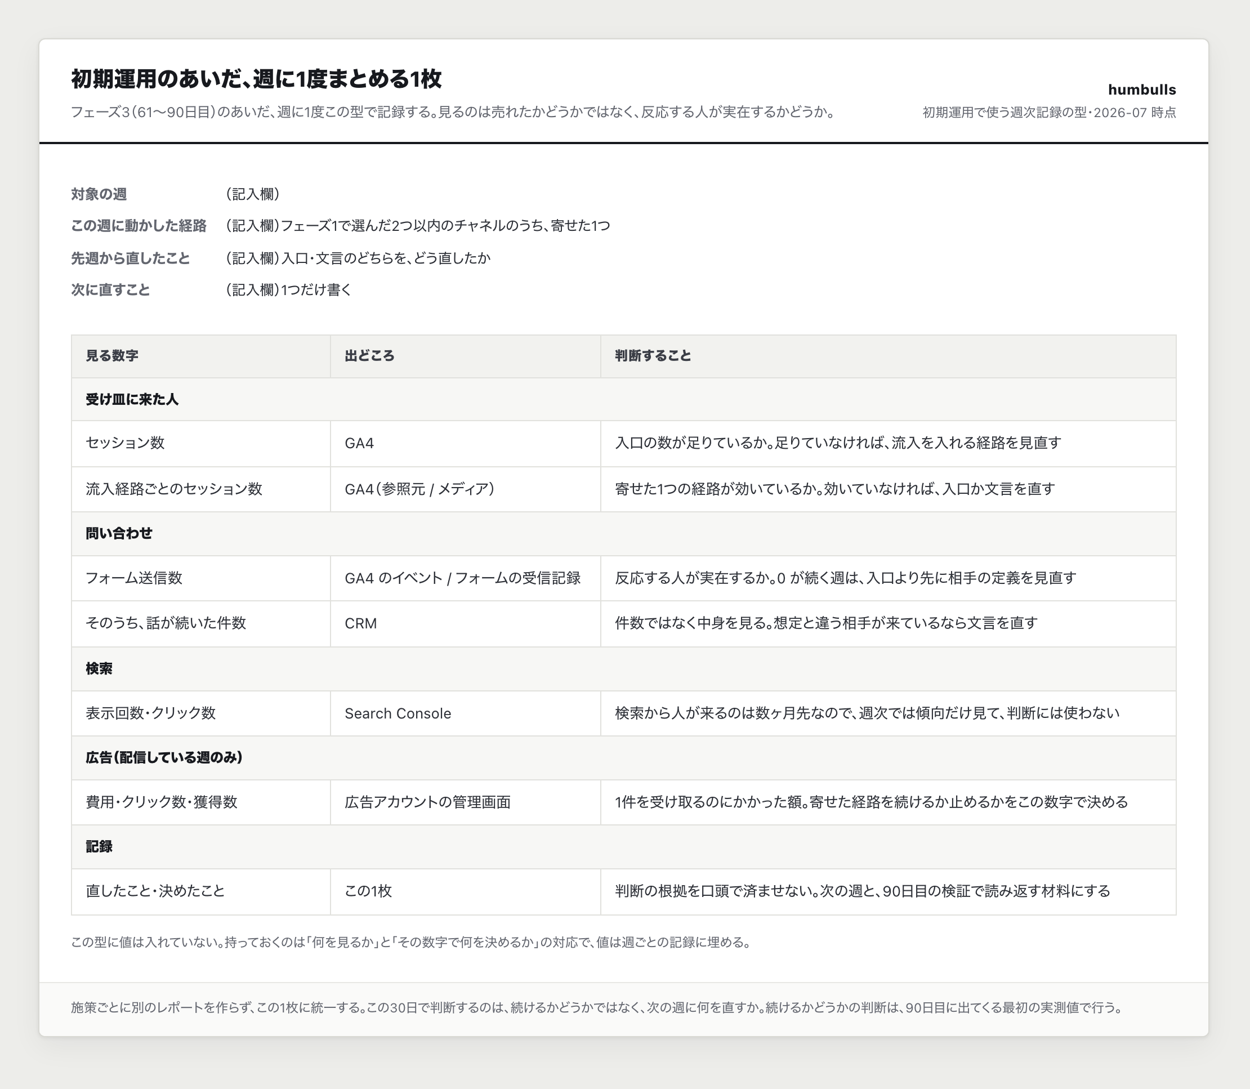Click the CRM cell
1250x1089 pixels.
click(466, 623)
